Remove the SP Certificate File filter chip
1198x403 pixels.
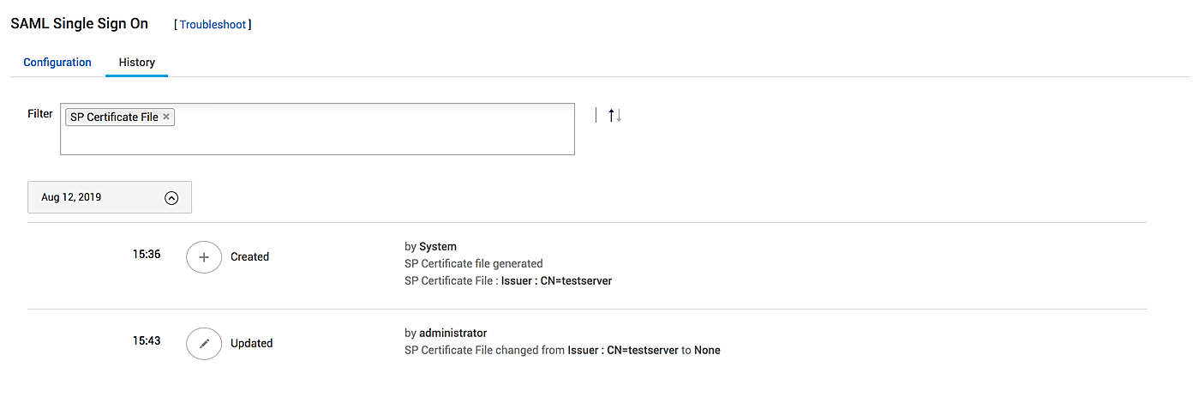[x=166, y=117]
